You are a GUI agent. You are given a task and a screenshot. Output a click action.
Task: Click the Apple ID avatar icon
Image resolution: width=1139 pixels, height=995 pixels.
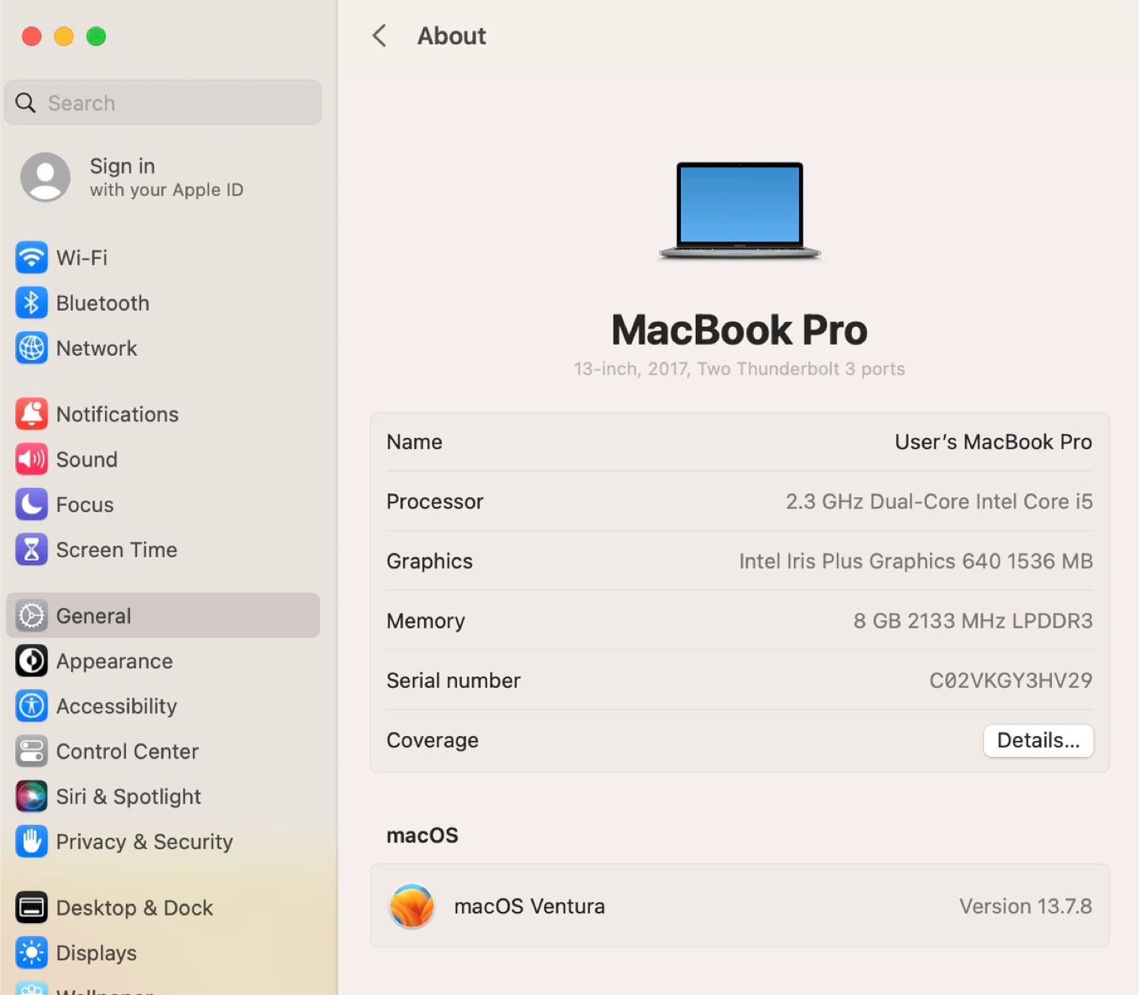point(45,177)
